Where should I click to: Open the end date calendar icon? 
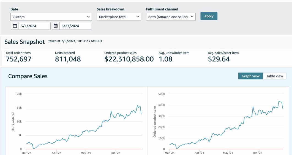[x=56, y=26]
